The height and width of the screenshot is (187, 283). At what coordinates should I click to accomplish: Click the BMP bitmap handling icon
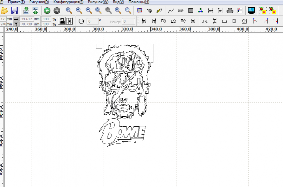(181, 11)
